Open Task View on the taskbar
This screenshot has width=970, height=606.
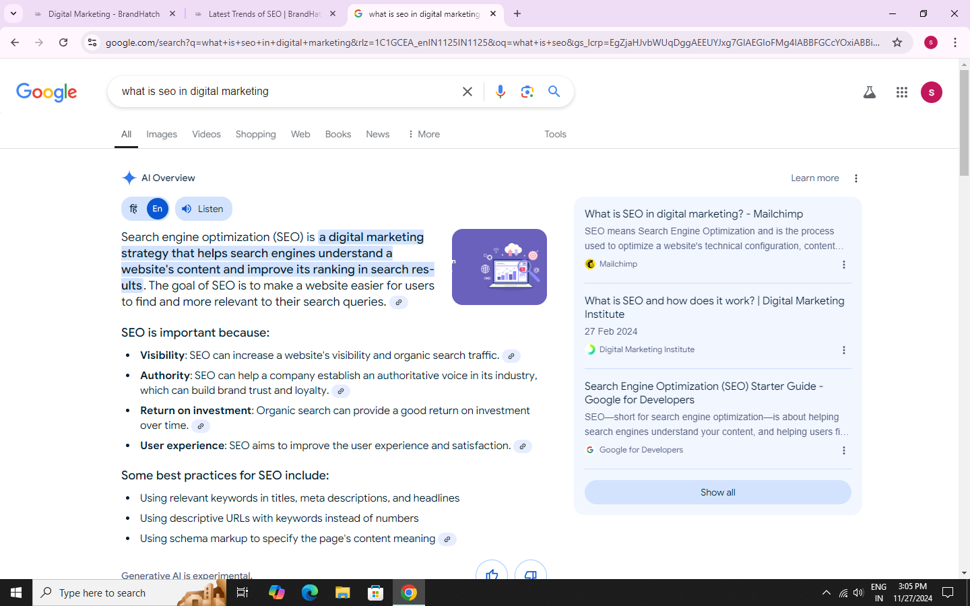click(x=243, y=593)
